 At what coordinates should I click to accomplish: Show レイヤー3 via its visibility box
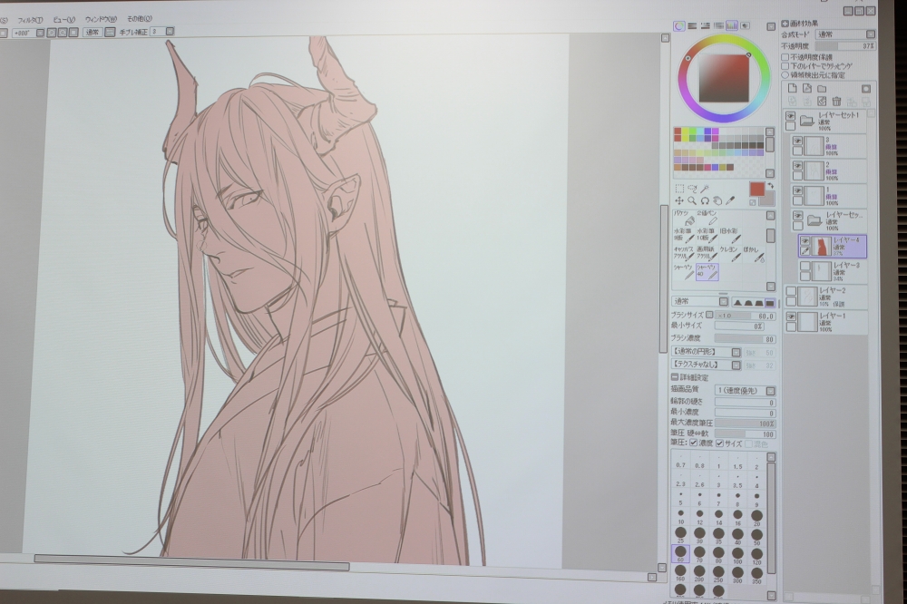(805, 266)
